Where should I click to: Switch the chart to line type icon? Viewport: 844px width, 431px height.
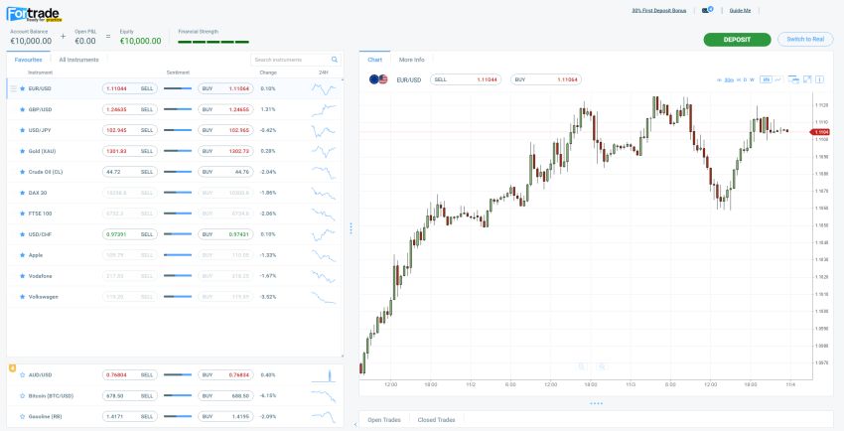tap(779, 79)
